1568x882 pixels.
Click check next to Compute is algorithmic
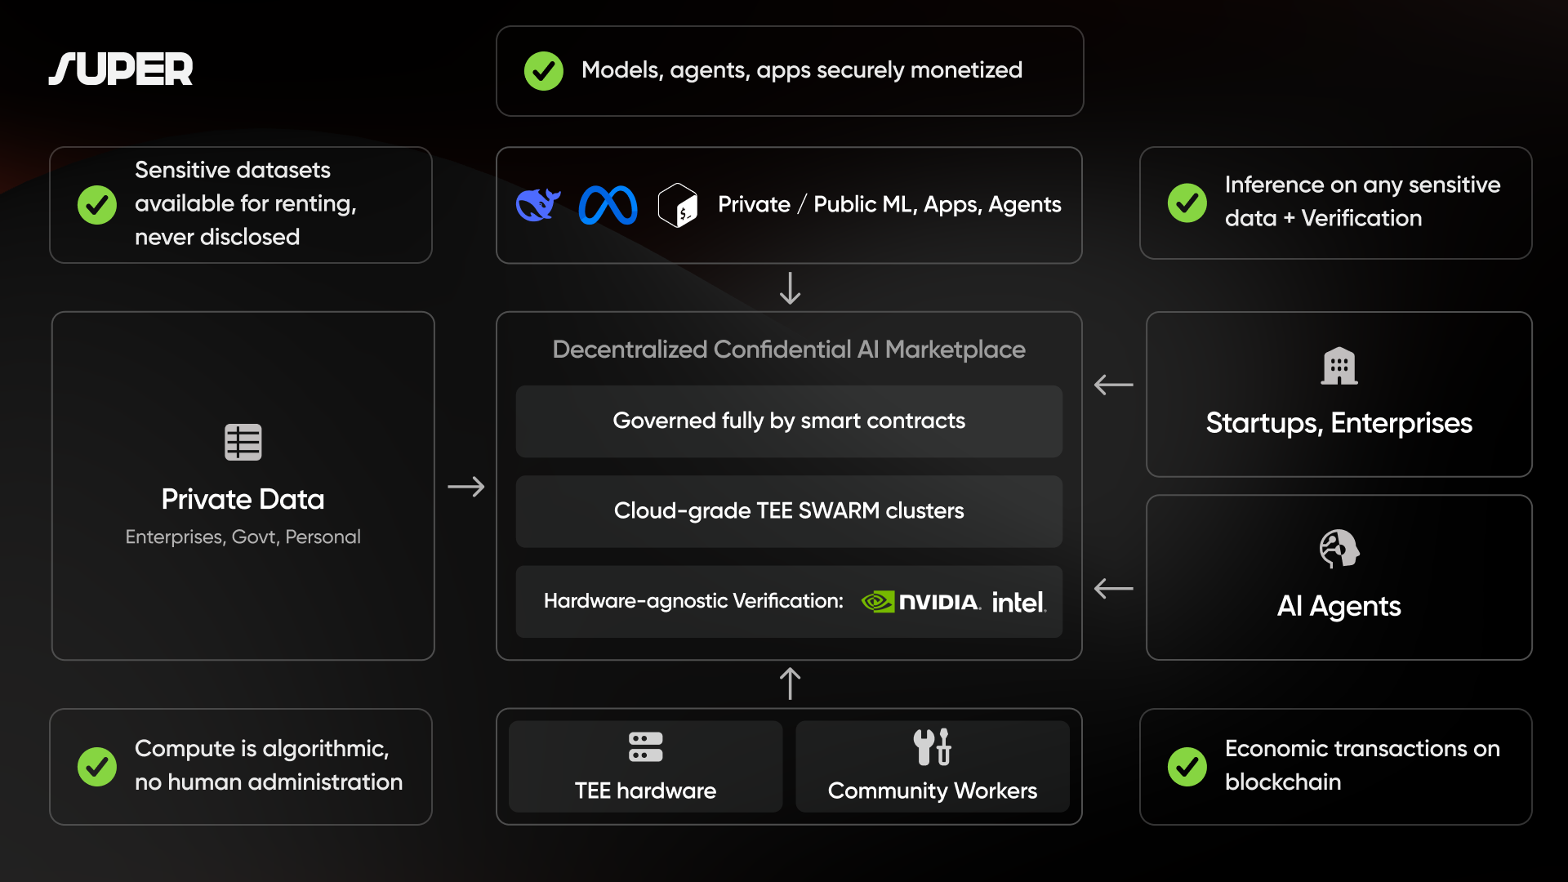(97, 766)
